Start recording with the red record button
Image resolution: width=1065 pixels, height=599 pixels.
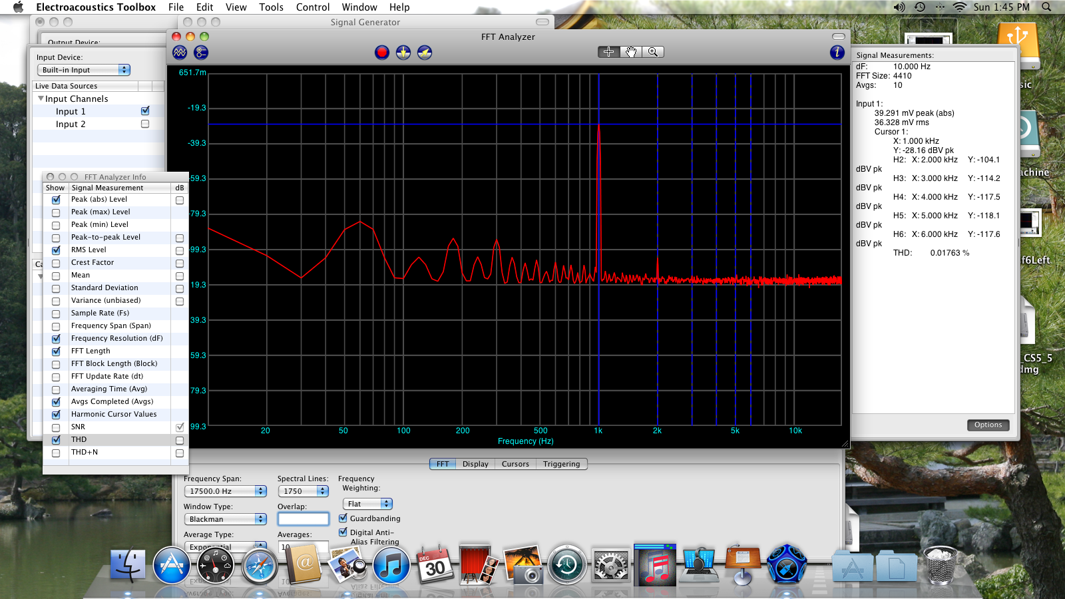click(382, 52)
